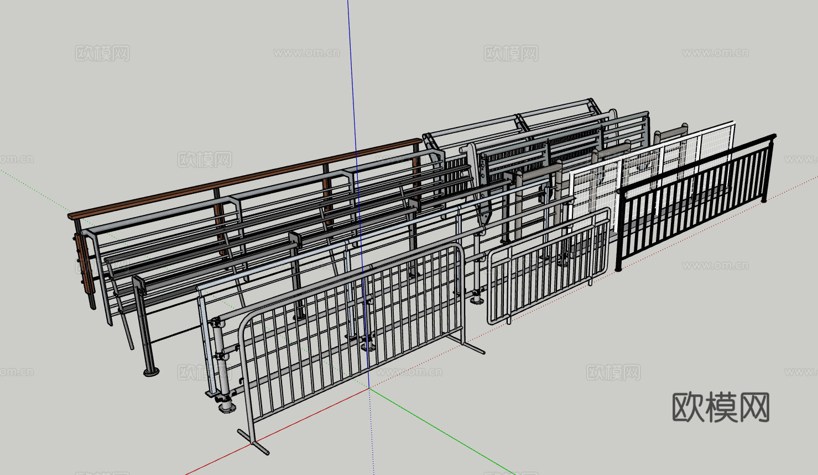Click the axes origin point
Image resolution: width=818 pixels, height=475 pixels.
(369, 388)
